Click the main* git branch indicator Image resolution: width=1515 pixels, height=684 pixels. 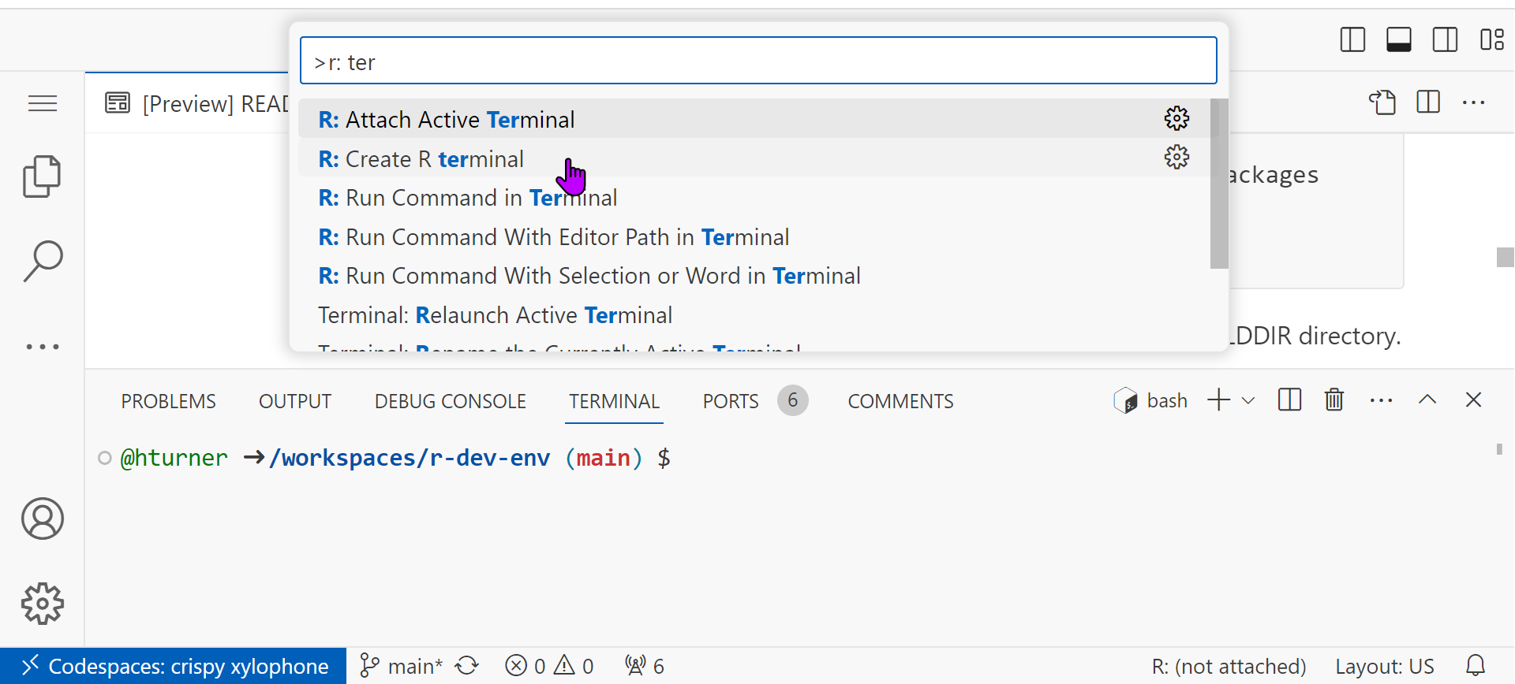tap(402, 666)
